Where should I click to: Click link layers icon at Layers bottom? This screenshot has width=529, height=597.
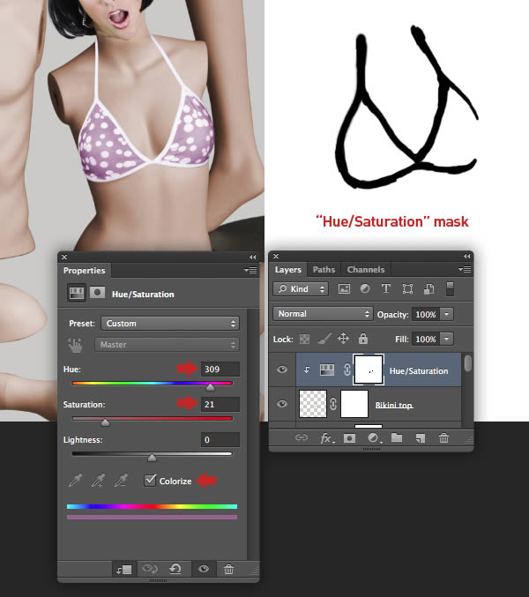(302, 437)
